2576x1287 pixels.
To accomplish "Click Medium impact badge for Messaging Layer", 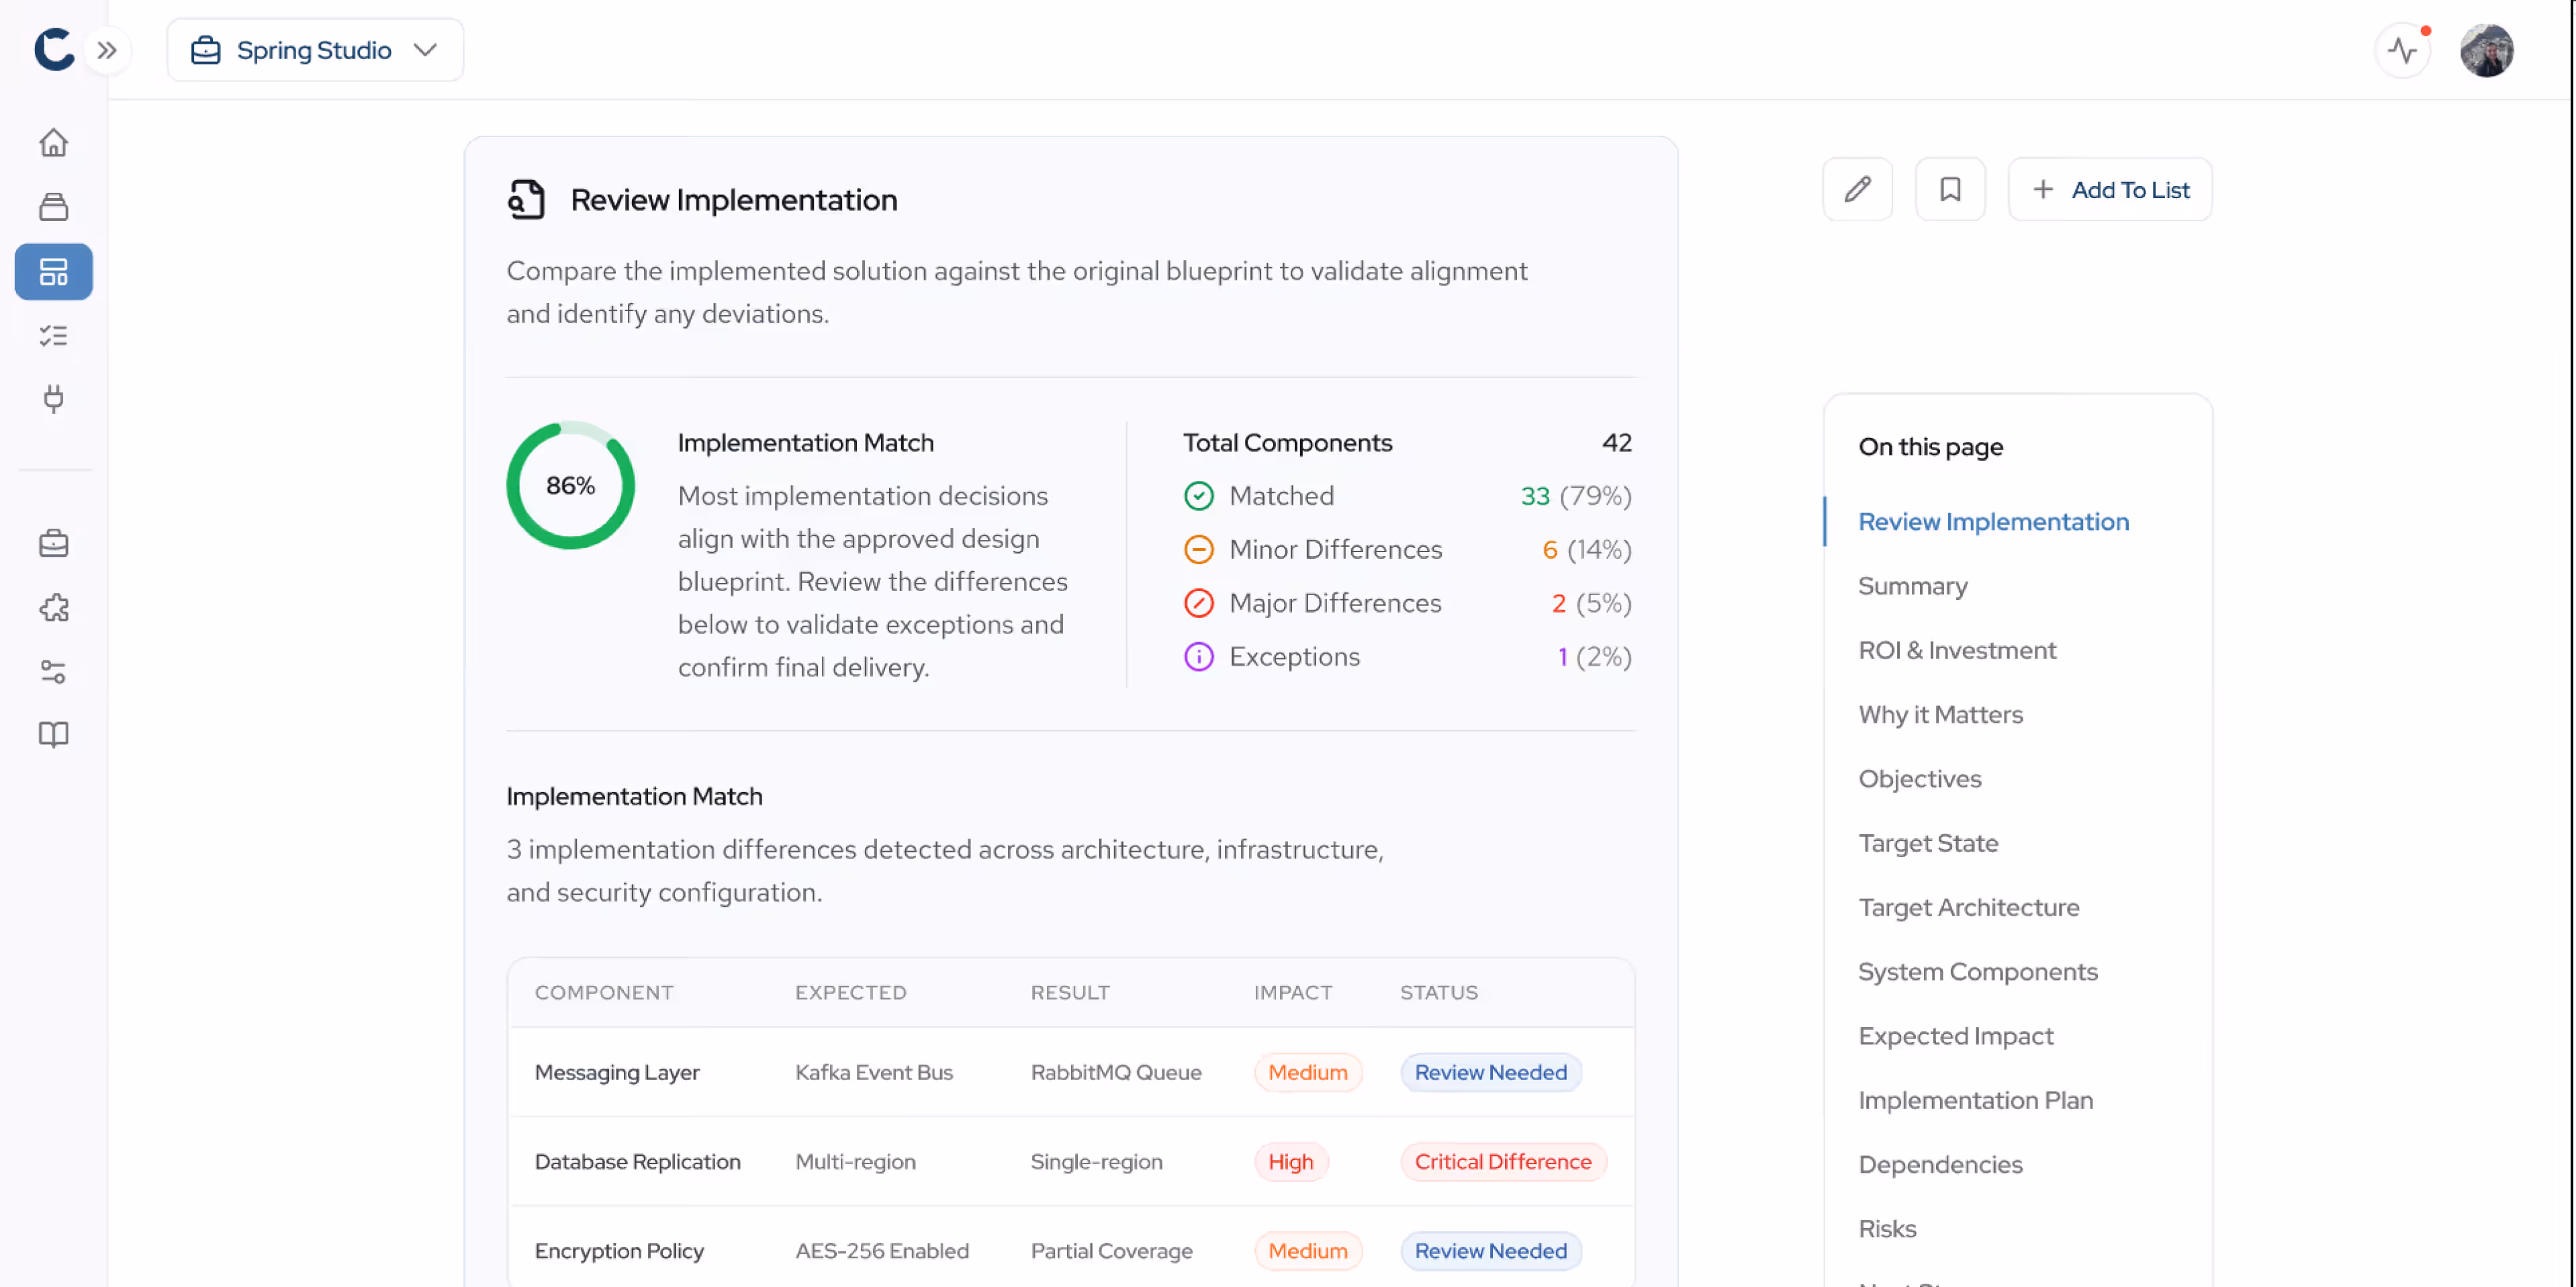I will point(1308,1072).
